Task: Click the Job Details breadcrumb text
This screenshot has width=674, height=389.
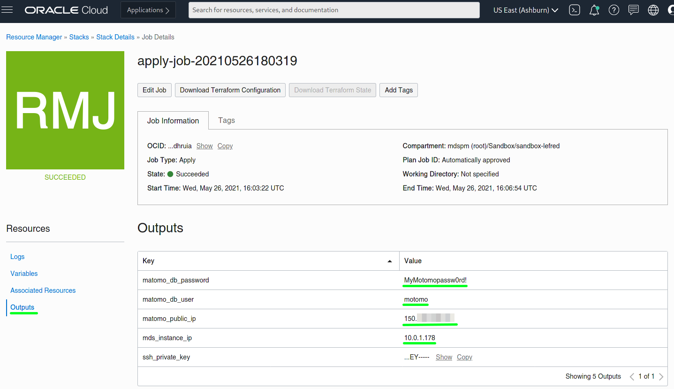Action: [x=158, y=37]
